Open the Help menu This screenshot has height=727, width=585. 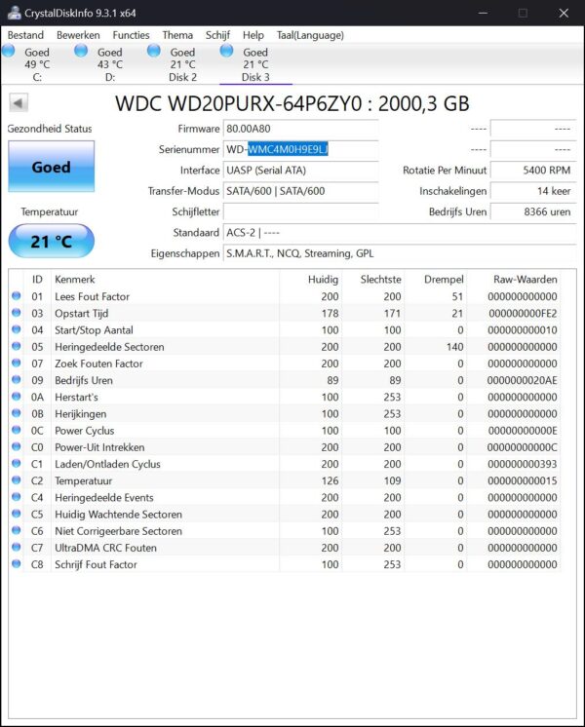coord(253,35)
